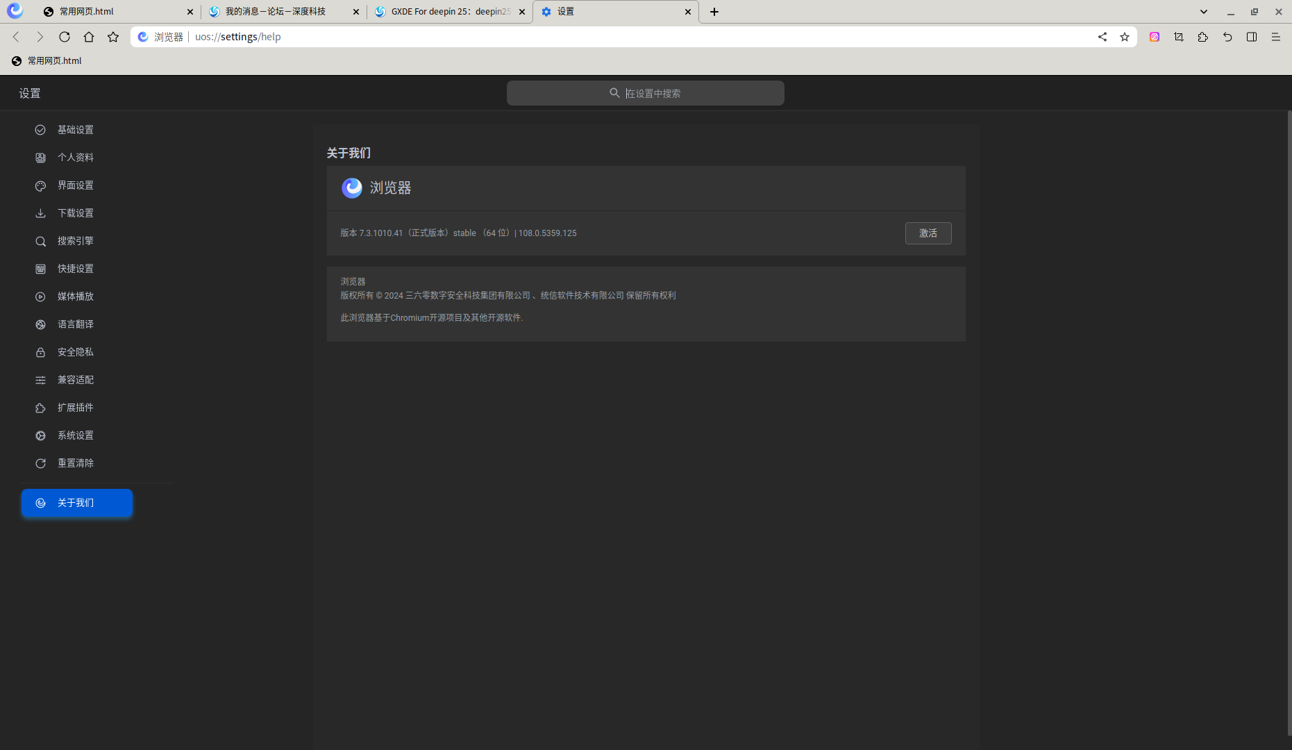Viewport: 1292px width, 750px height.
Task: Expand the tab list dropdown chevron
Action: (x=1204, y=12)
